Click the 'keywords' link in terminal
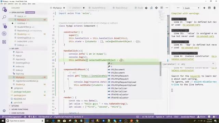 (195, 76)
